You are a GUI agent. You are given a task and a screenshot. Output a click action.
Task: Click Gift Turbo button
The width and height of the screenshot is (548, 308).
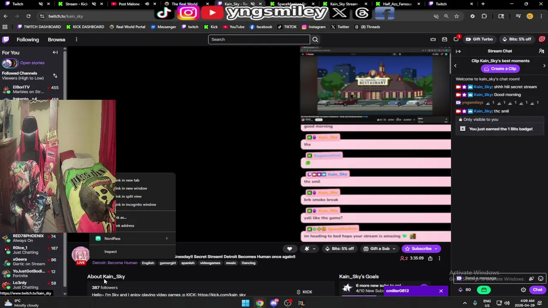tap(479, 39)
